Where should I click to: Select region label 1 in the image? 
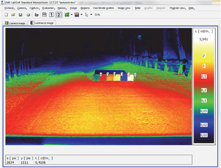pos(135,75)
